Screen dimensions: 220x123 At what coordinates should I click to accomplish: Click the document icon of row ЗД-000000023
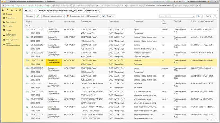(x=27, y=107)
